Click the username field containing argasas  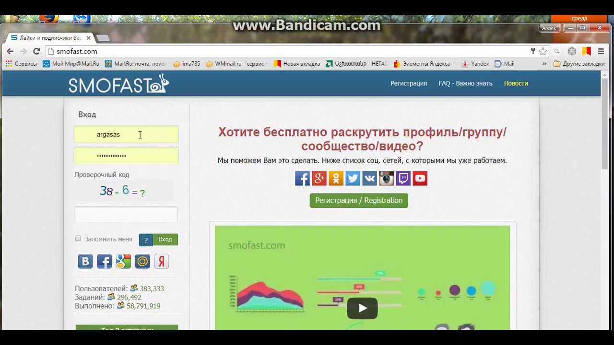pos(126,135)
